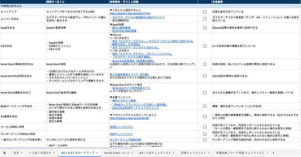Open the 『カスタマーサクセス実行戦略』 link

[132, 57]
